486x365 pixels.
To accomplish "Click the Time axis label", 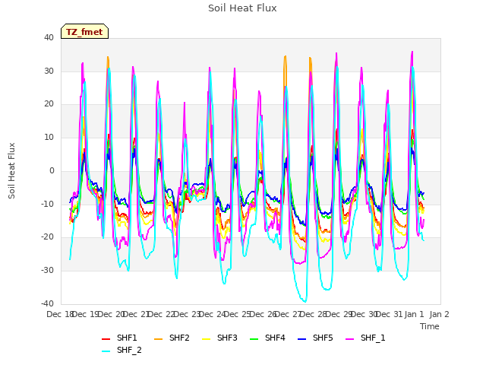I will click(x=430, y=326).
